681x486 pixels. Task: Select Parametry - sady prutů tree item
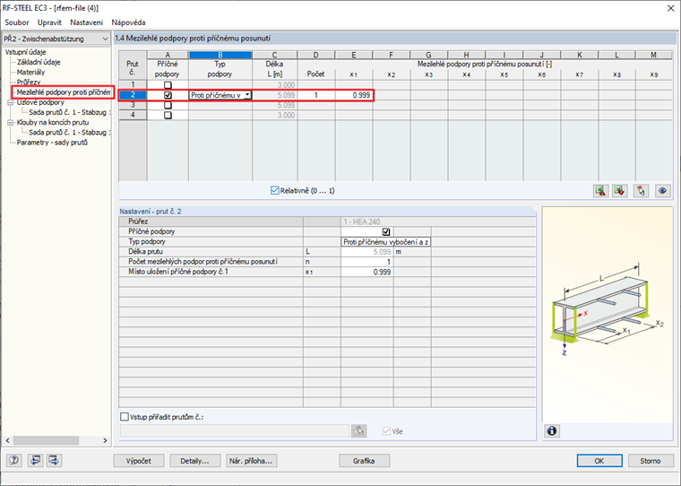(52, 143)
